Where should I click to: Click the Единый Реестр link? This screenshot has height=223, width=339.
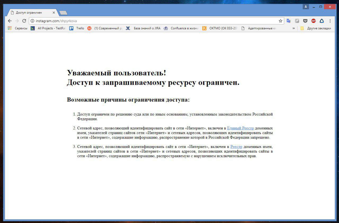click(240, 128)
